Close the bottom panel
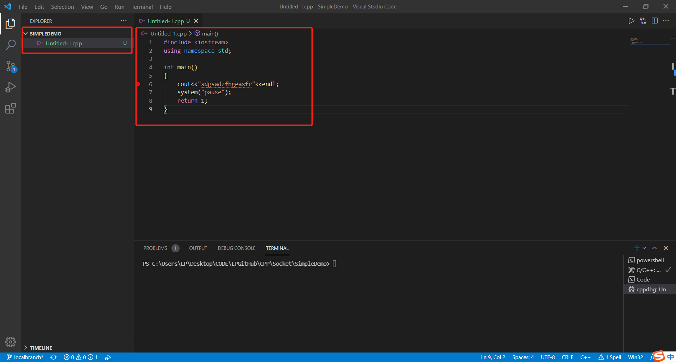Image resolution: width=676 pixels, height=362 pixels. [666, 248]
